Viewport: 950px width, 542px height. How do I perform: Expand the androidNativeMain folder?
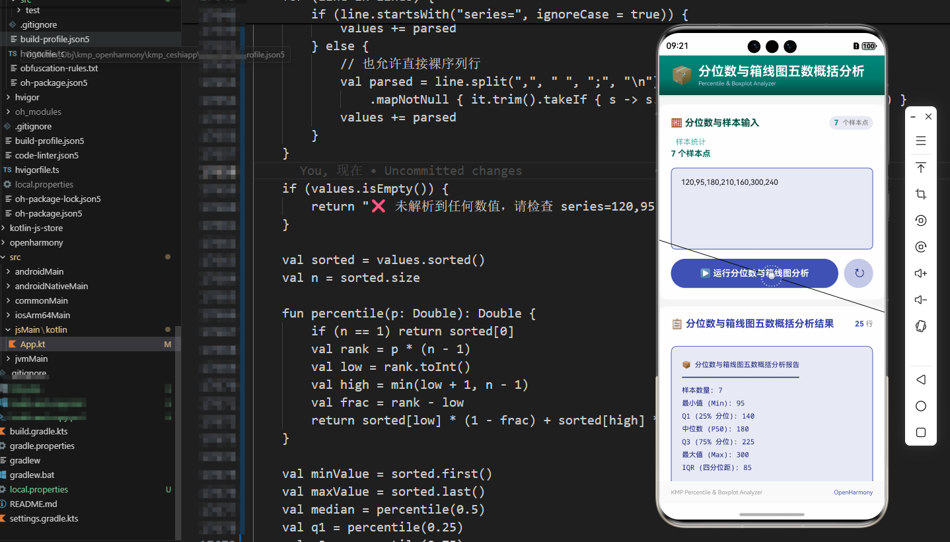click(8, 286)
